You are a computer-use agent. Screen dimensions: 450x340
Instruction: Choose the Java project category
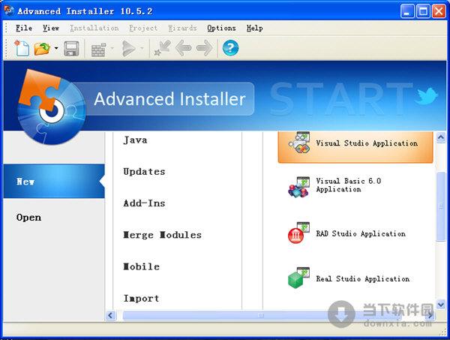[x=135, y=140]
